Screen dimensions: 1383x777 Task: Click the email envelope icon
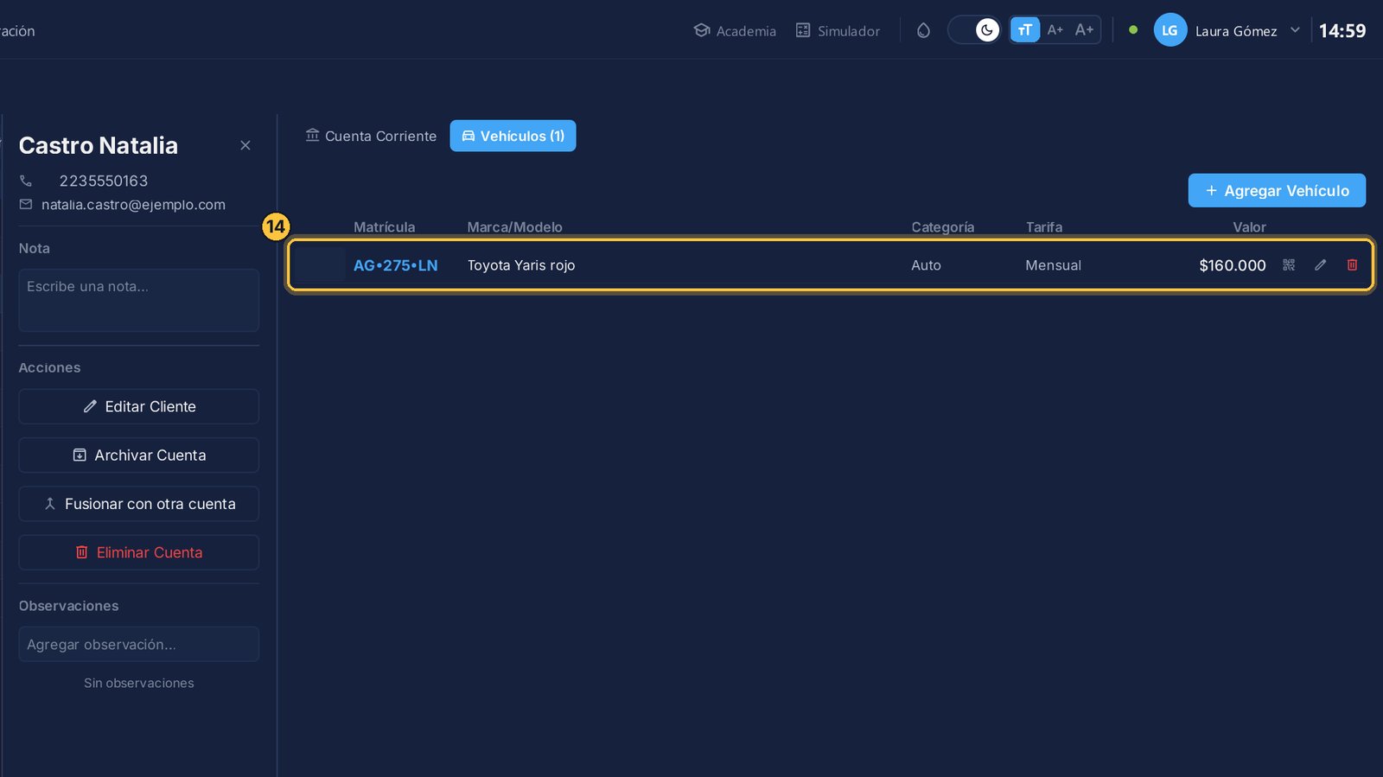point(26,205)
